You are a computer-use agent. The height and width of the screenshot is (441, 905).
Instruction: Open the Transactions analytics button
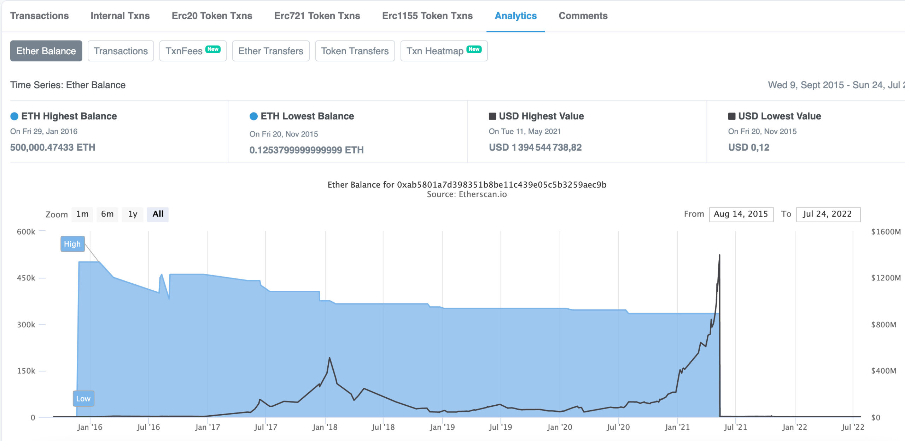click(x=121, y=51)
